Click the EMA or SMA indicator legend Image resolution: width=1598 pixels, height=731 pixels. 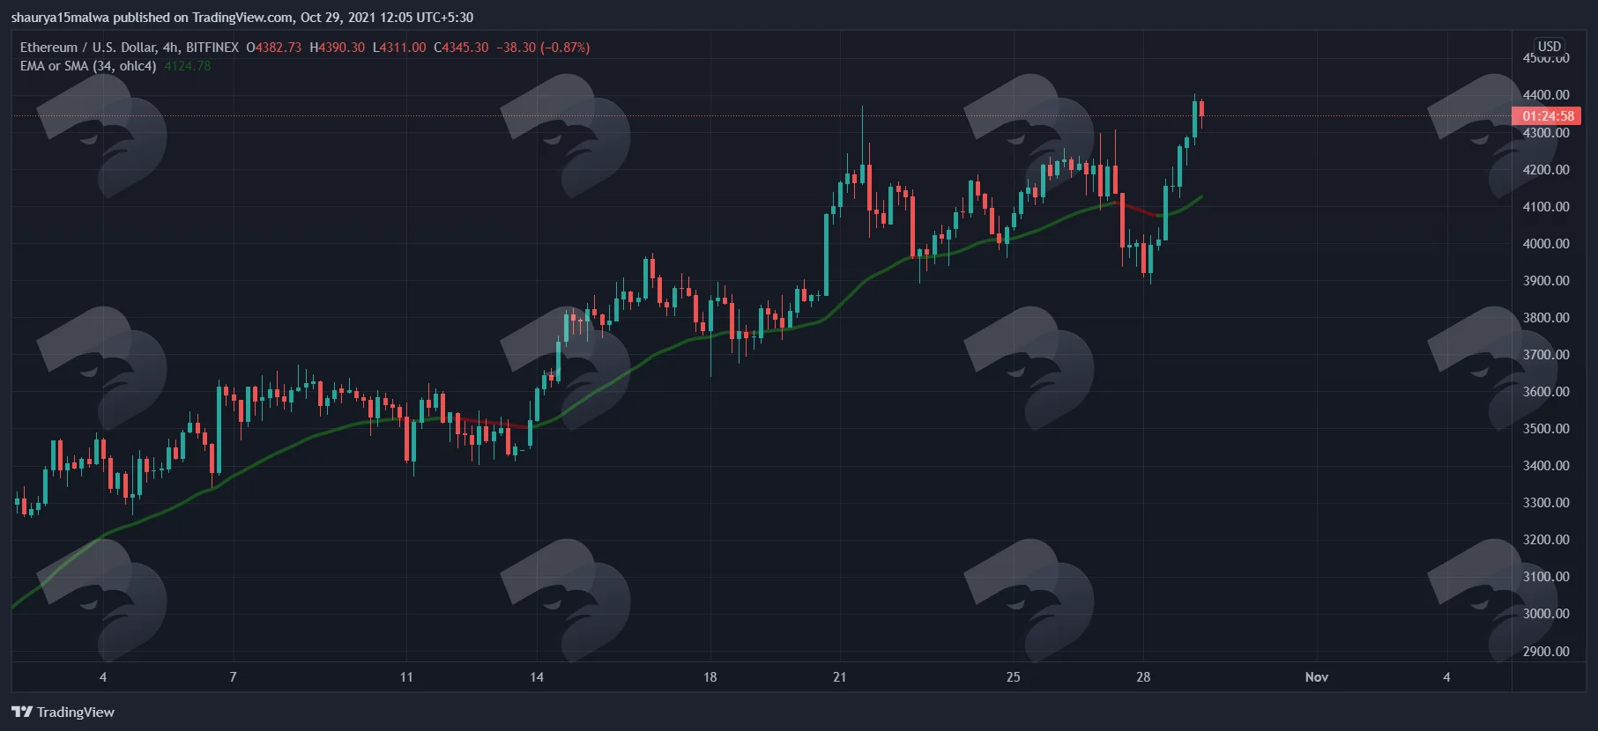(x=88, y=66)
